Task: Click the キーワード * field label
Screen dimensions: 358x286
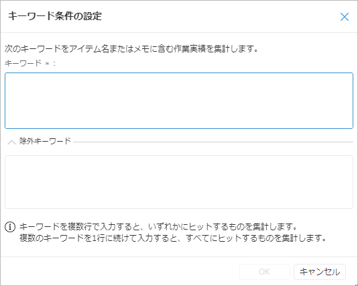Action: click(30, 63)
